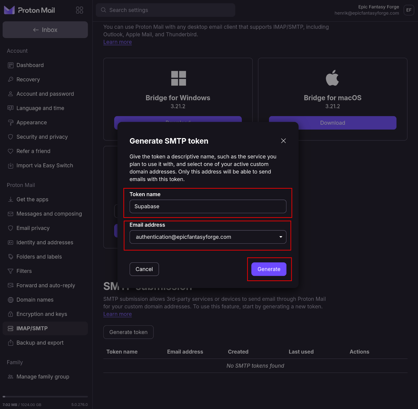Click the Filters funnel icon

coord(10,271)
